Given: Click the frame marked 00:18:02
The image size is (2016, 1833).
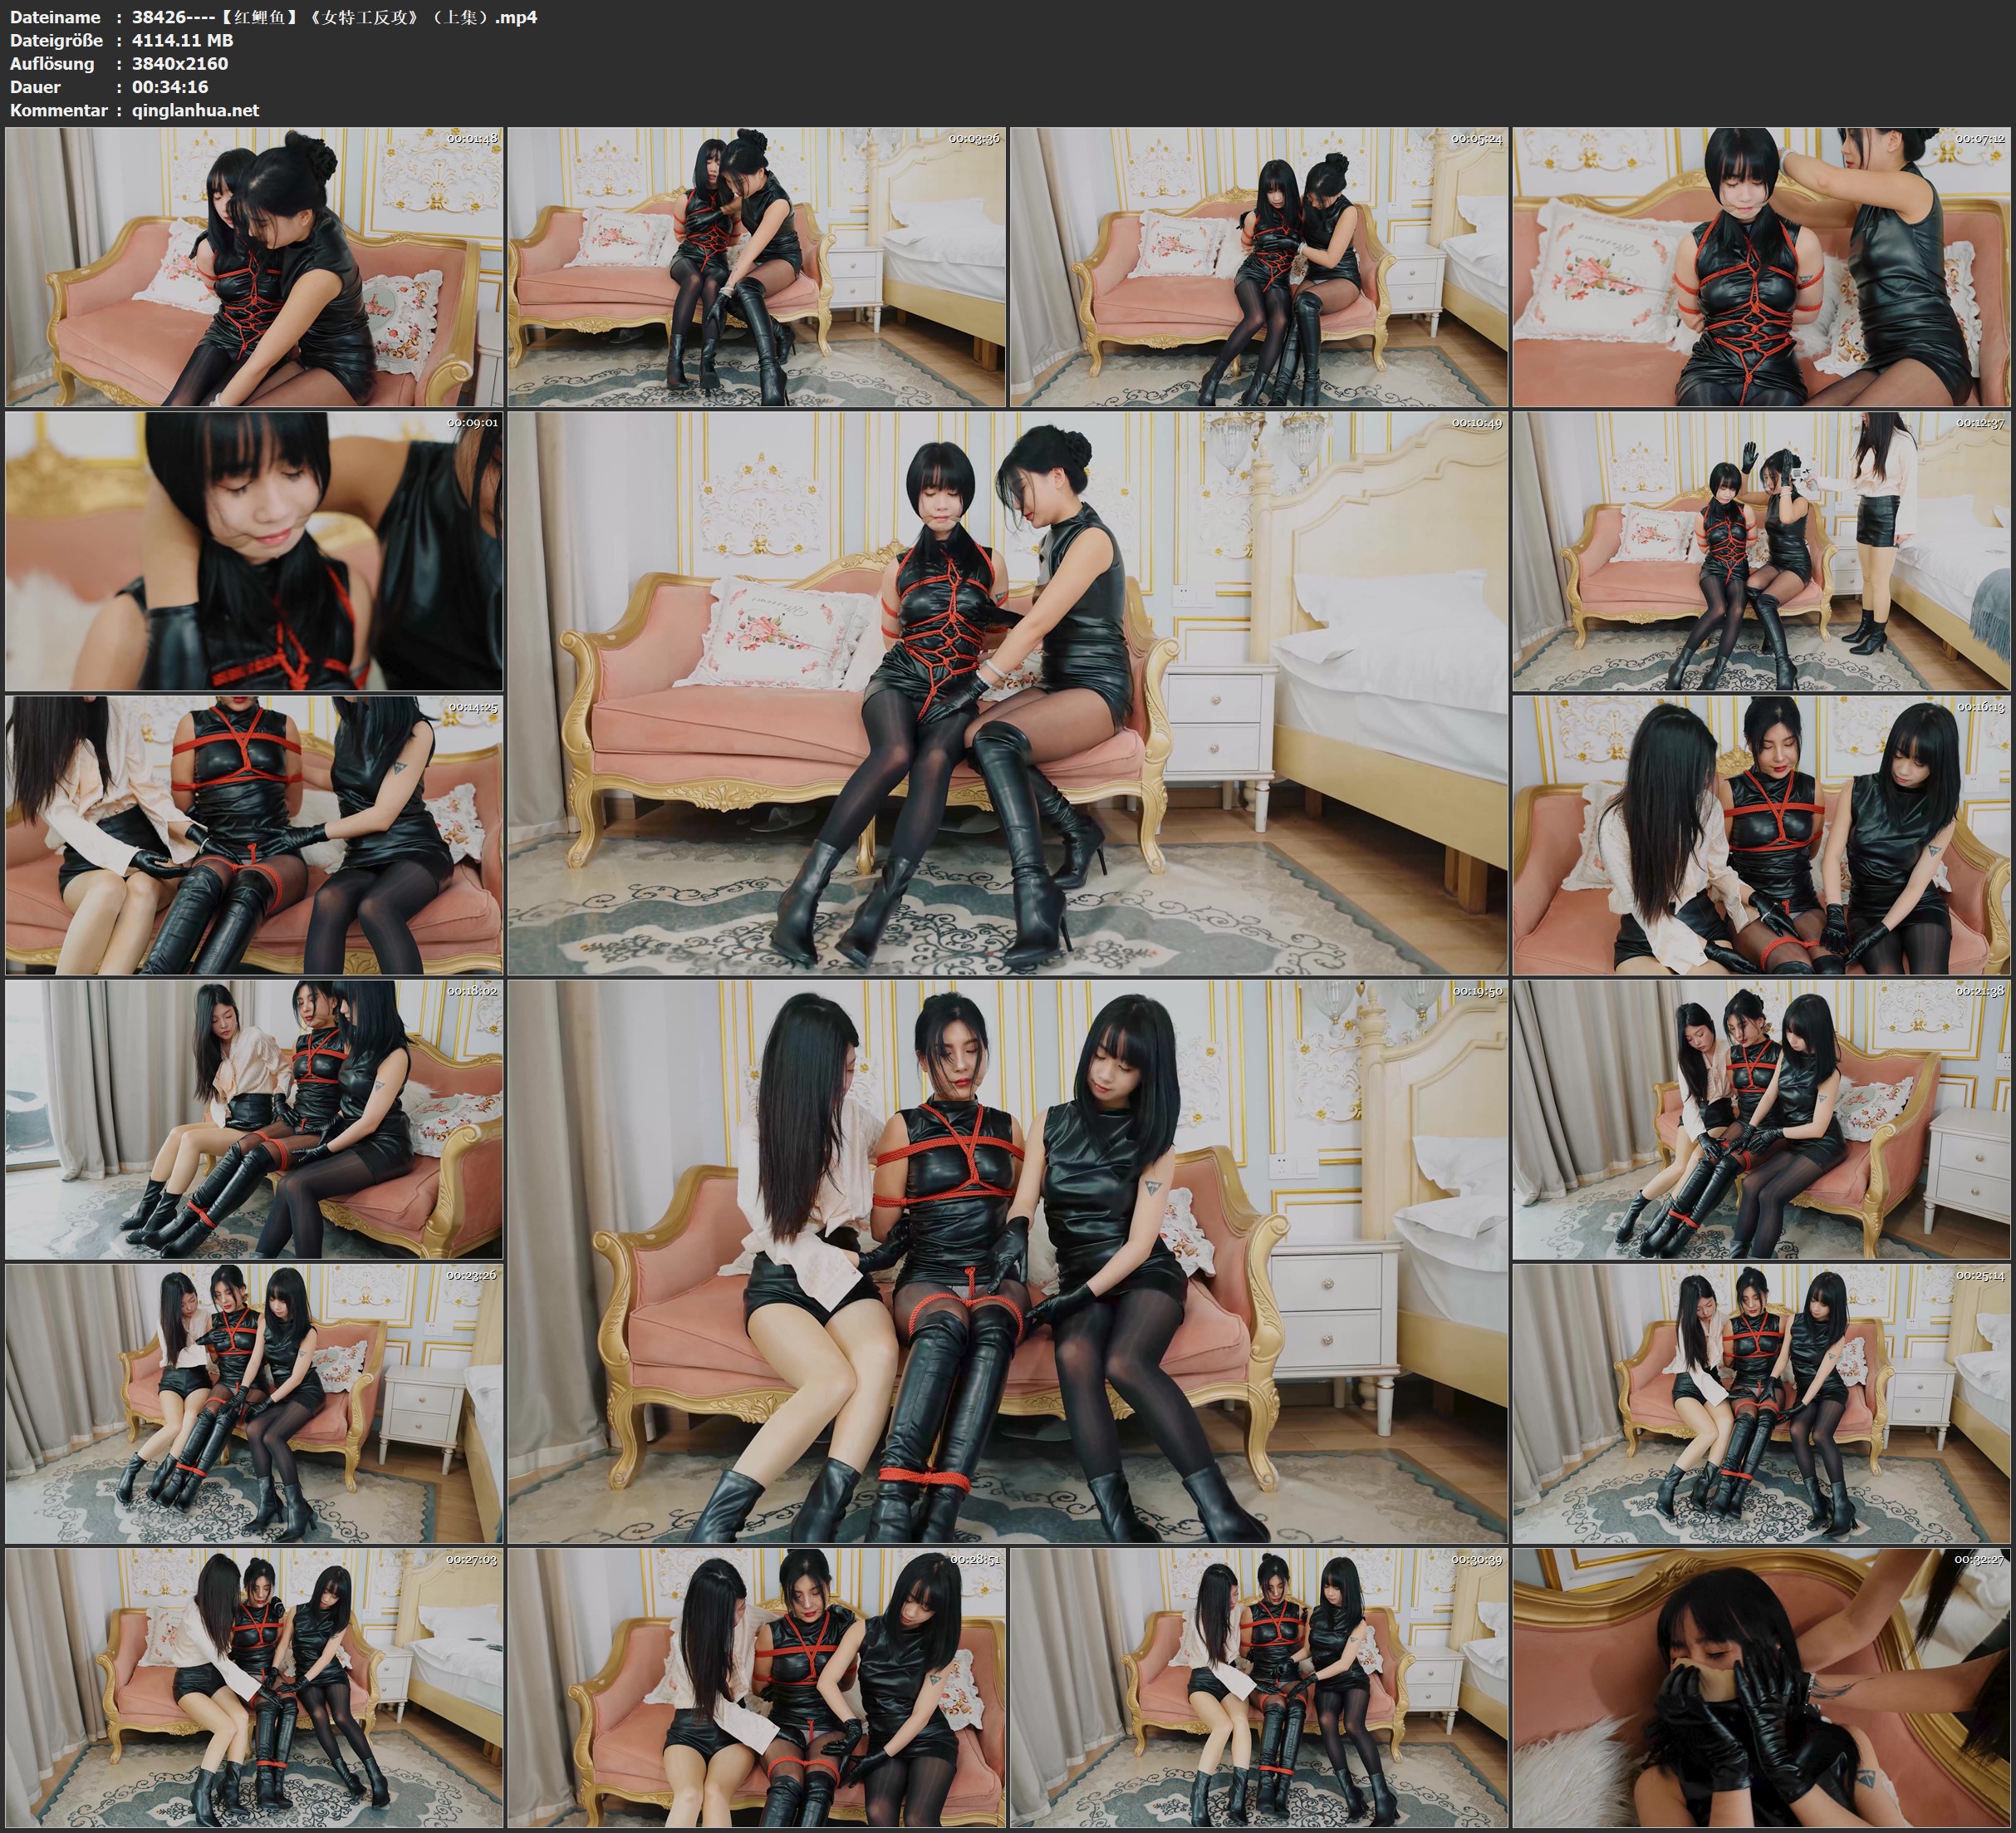Looking at the screenshot, I should 254,1119.
